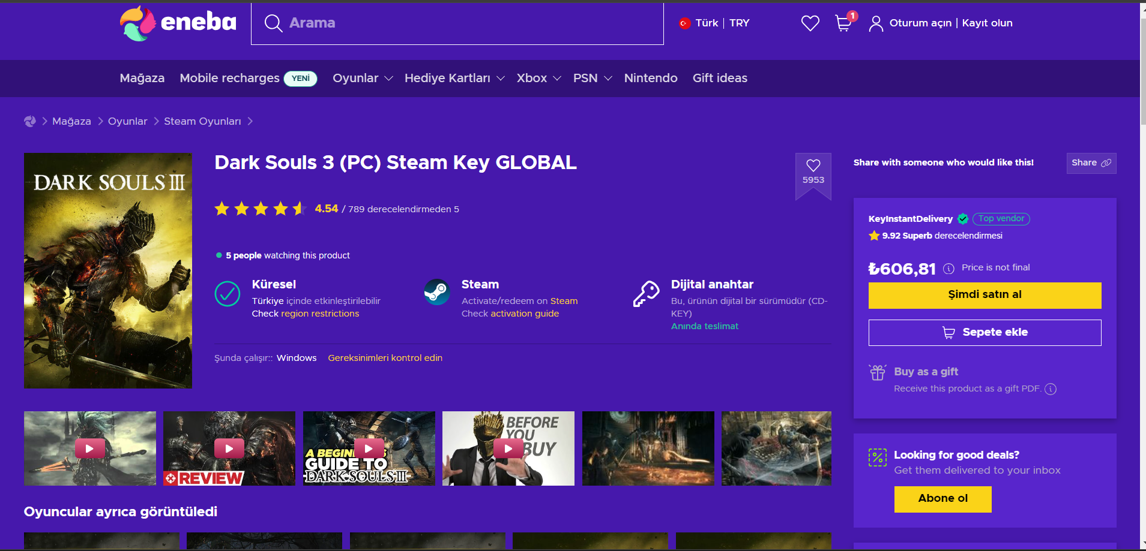Click the KeyInstantDelivery vendor name
Screen dimensions: 1146x551
coord(910,219)
